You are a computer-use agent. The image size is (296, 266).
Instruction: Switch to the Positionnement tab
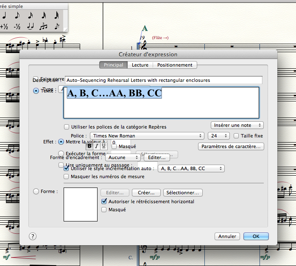(x=175, y=65)
